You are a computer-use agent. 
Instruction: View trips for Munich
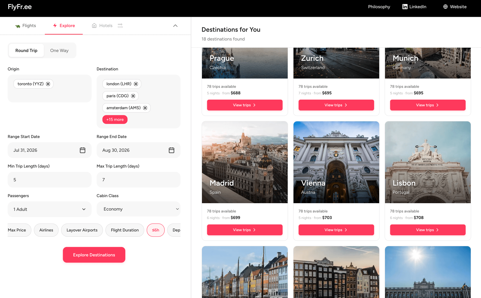428,105
